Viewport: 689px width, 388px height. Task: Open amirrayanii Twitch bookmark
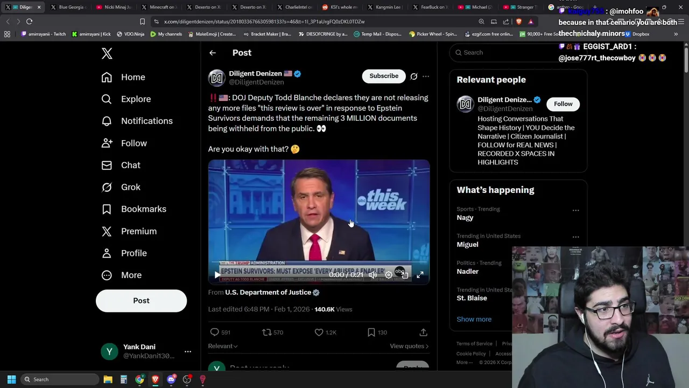click(x=43, y=34)
